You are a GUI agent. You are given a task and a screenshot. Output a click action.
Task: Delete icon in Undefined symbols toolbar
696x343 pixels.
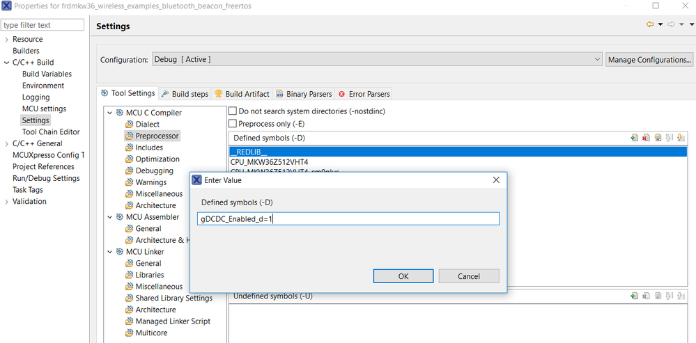pyautogui.click(x=646, y=296)
